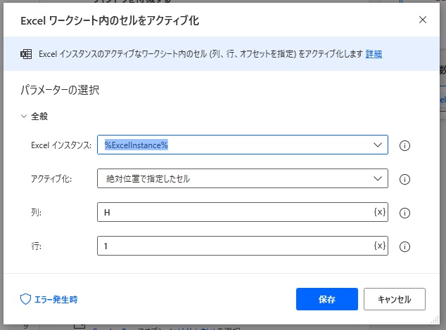
Task: Collapse the 全般 section chevron
Action: pyautogui.click(x=23, y=117)
